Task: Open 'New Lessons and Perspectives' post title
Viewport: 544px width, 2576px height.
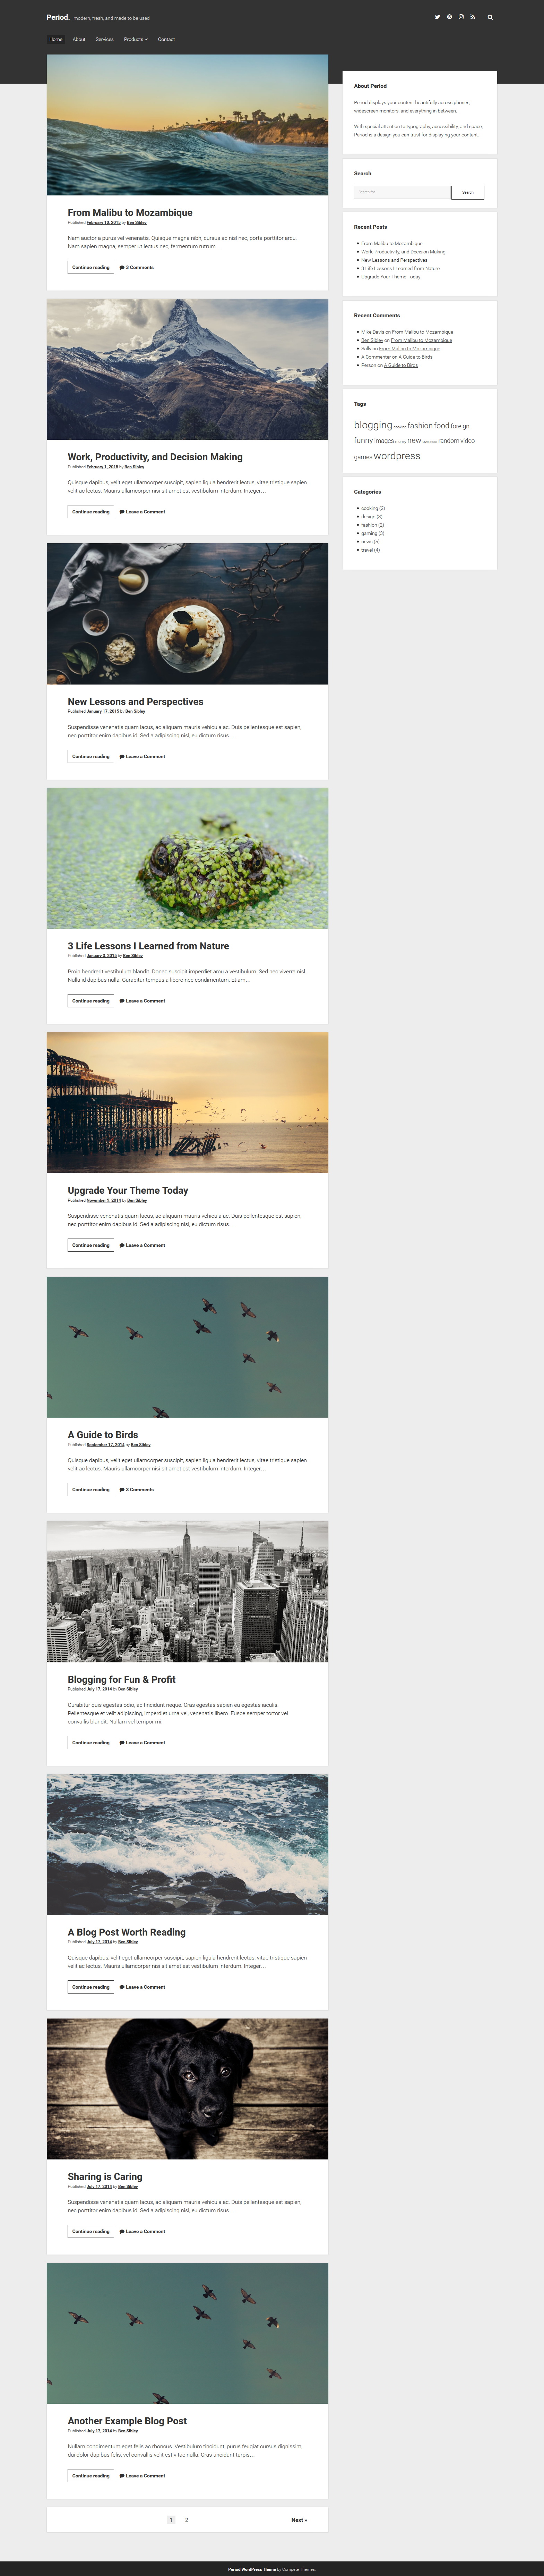Action: (x=136, y=702)
